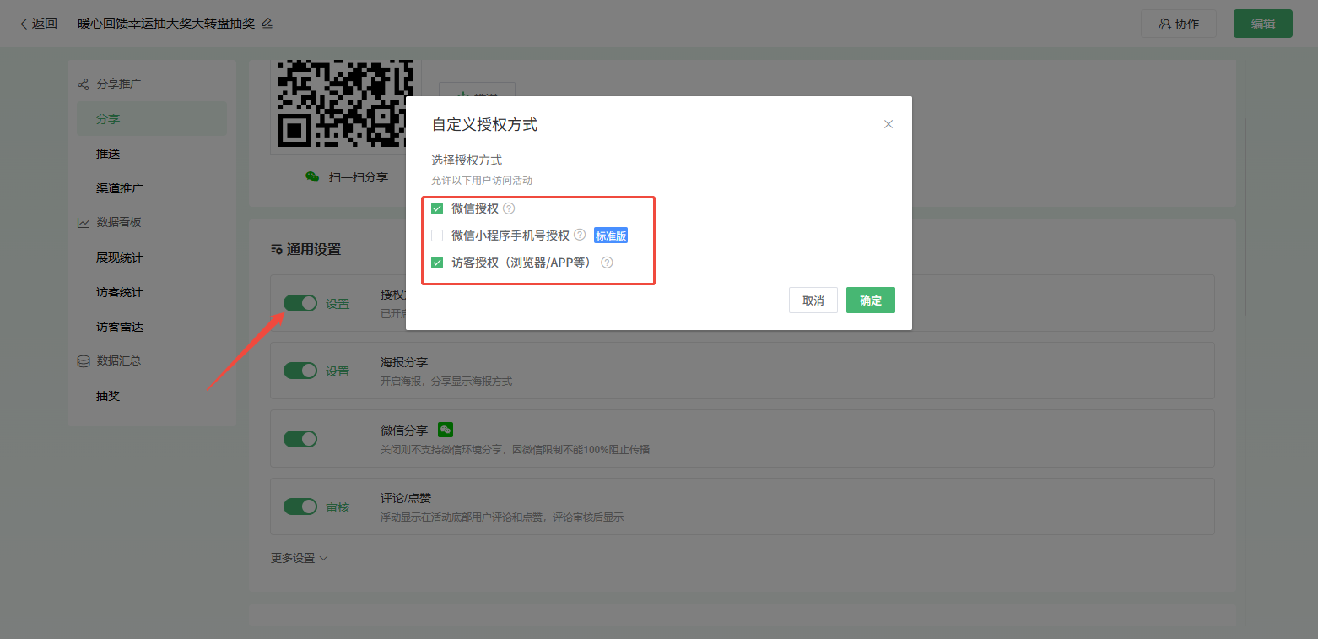Screen dimensions: 1318x639
Task: Close the 自定义授权方式 dialog with X
Action: coord(888,124)
